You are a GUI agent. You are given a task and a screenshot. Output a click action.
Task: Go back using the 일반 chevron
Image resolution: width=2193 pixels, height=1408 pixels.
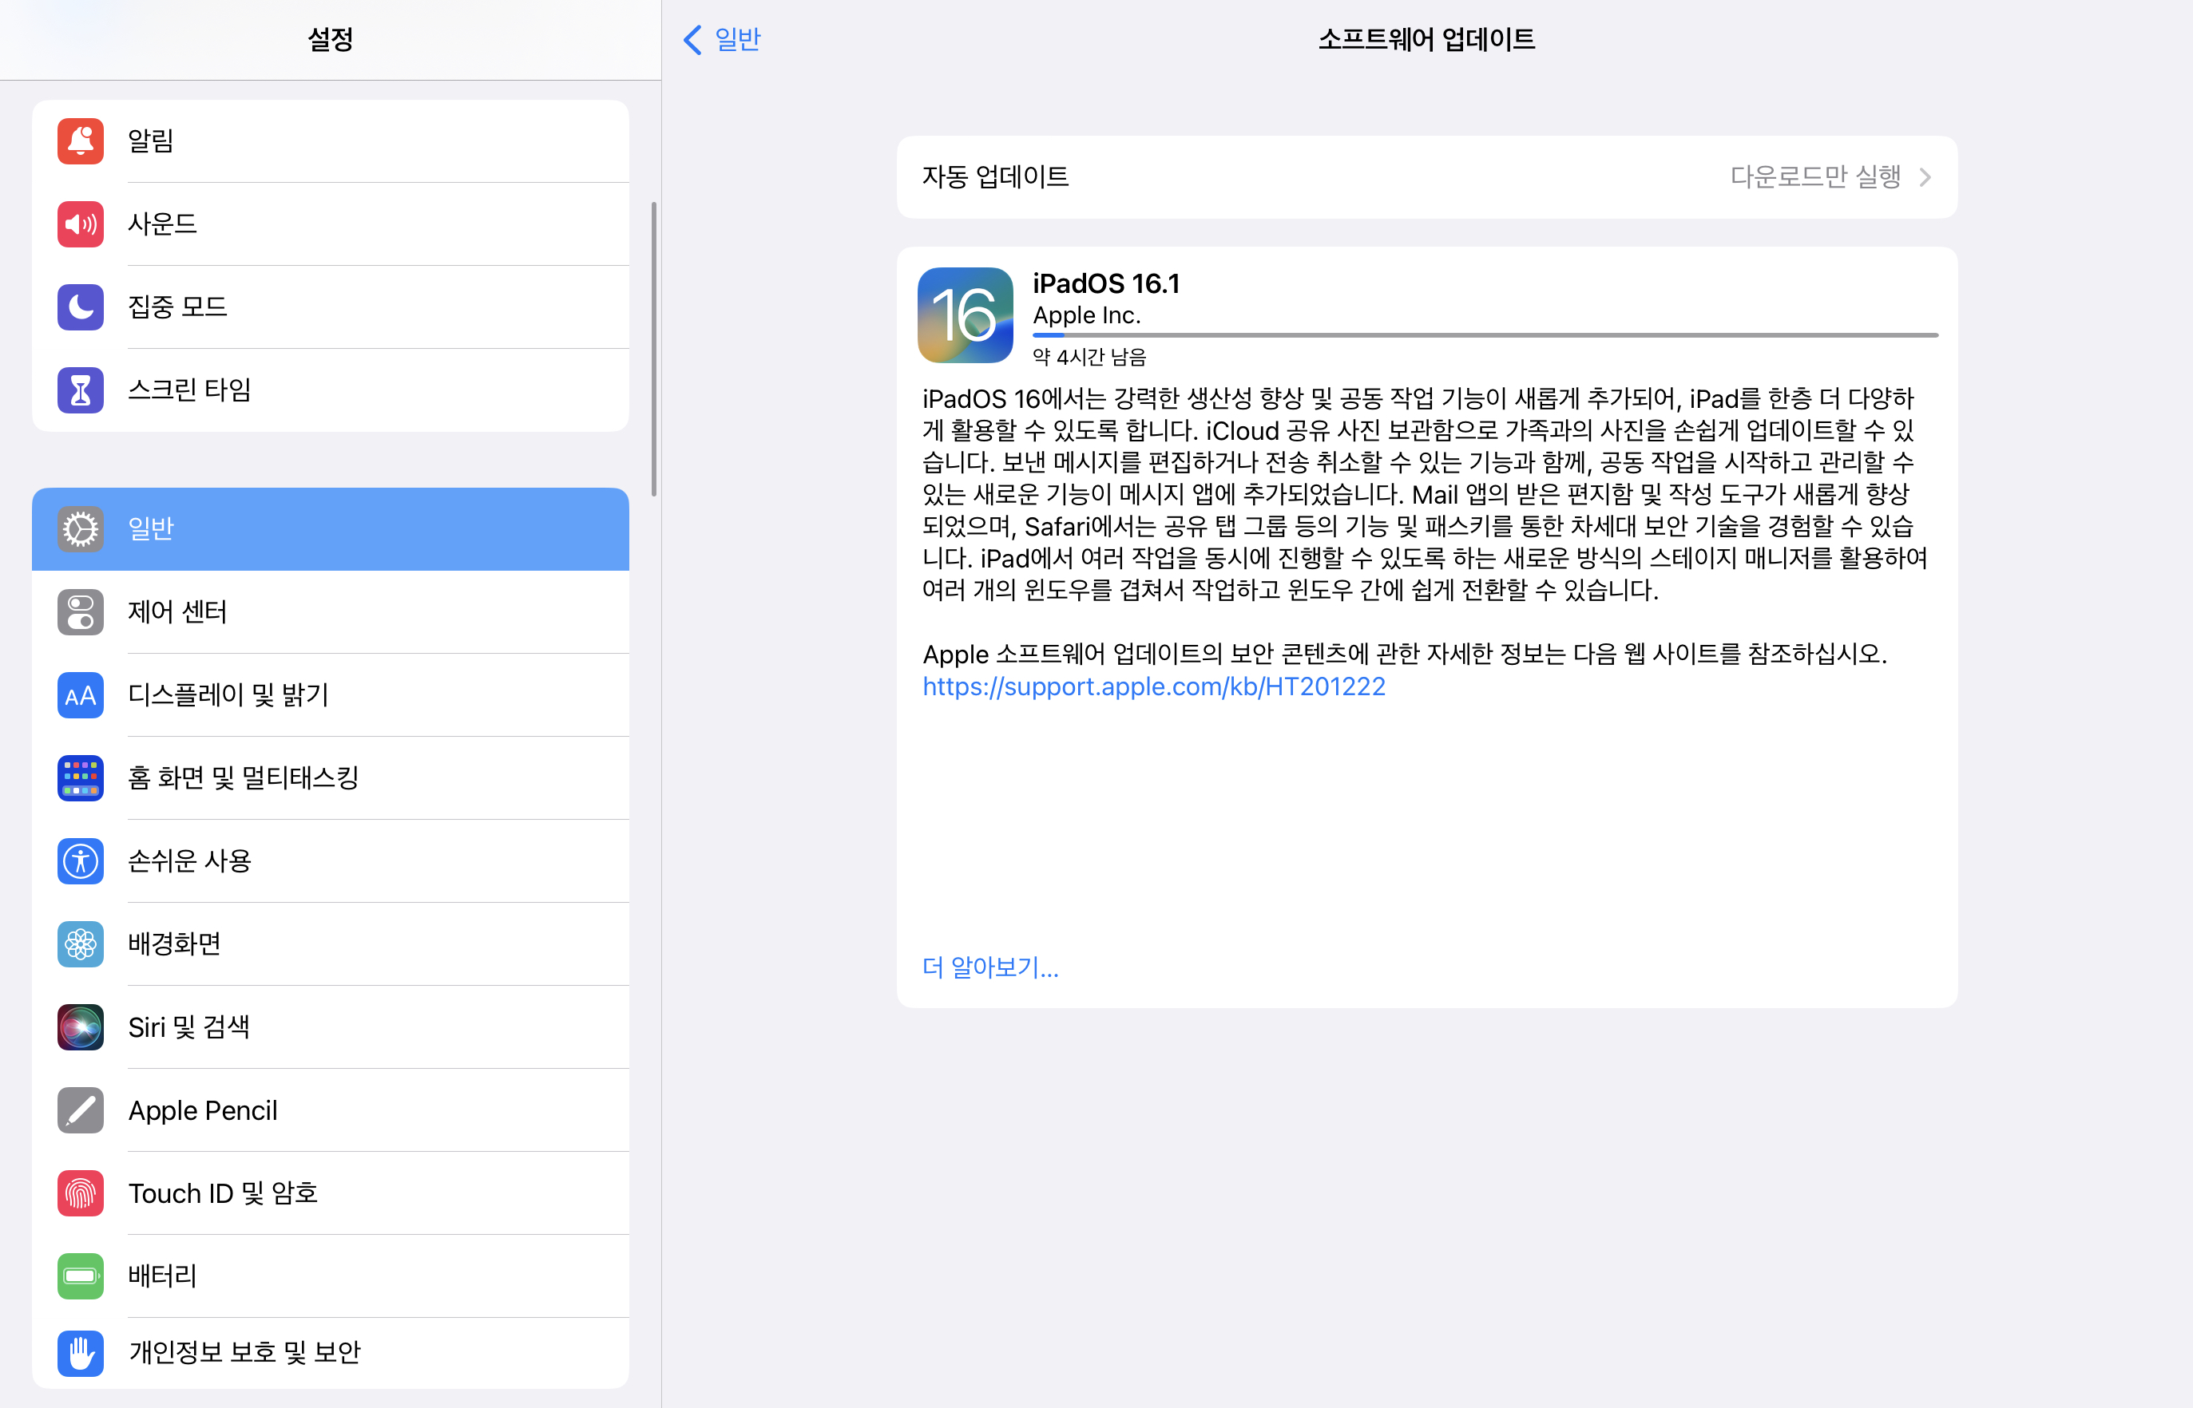click(692, 39)
